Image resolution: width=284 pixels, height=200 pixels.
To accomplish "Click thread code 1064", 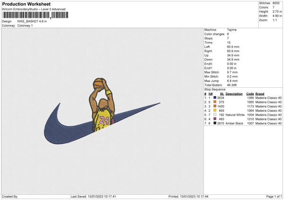I will (251, 111).
